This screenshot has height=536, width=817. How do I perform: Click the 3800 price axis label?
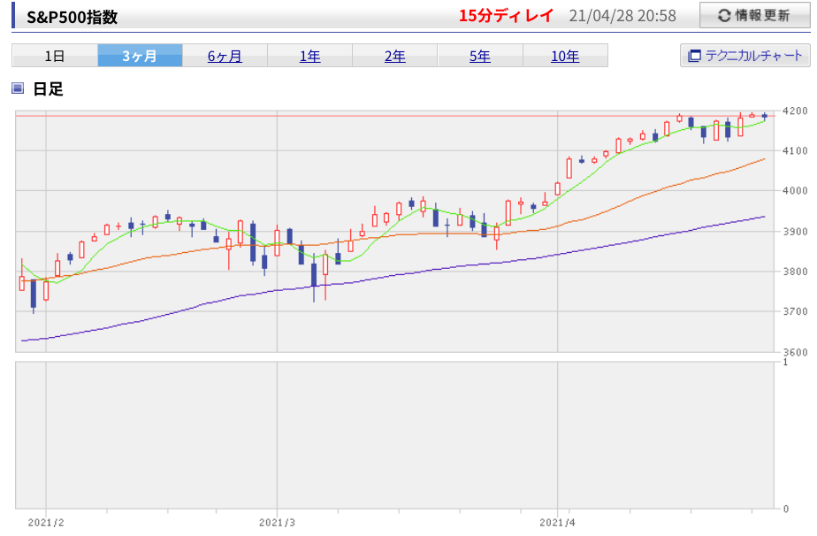tap(795, 272)
